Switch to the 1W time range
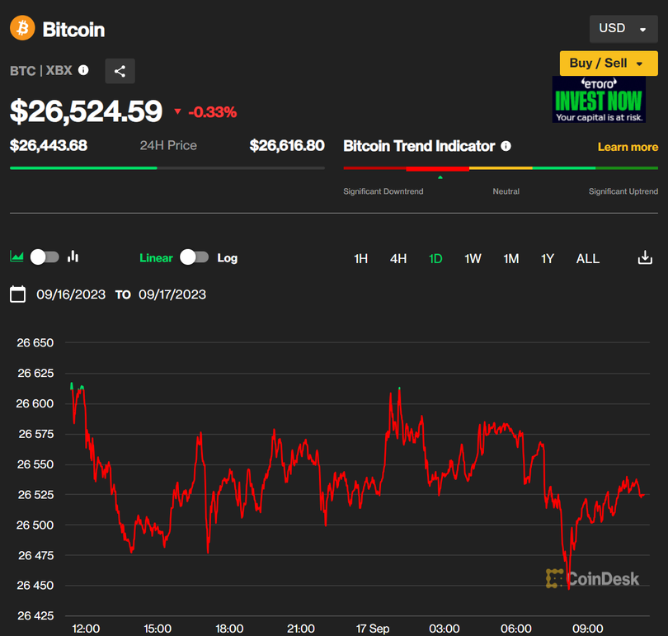 (473, 259)
